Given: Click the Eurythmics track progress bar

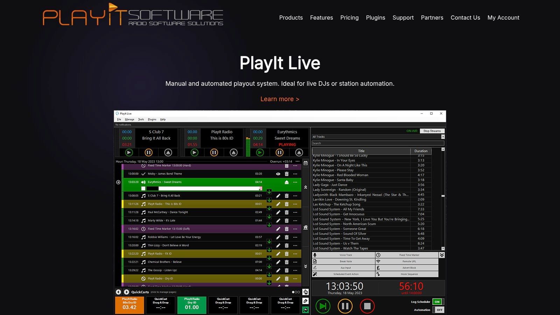Looking at the screenshot, I should (x=204, y=188).
